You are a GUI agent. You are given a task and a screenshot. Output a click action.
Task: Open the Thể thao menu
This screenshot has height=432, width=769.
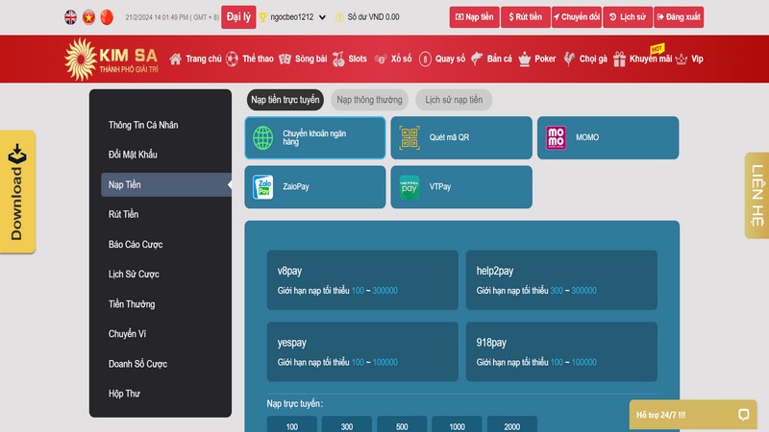(x=251, y=59)
